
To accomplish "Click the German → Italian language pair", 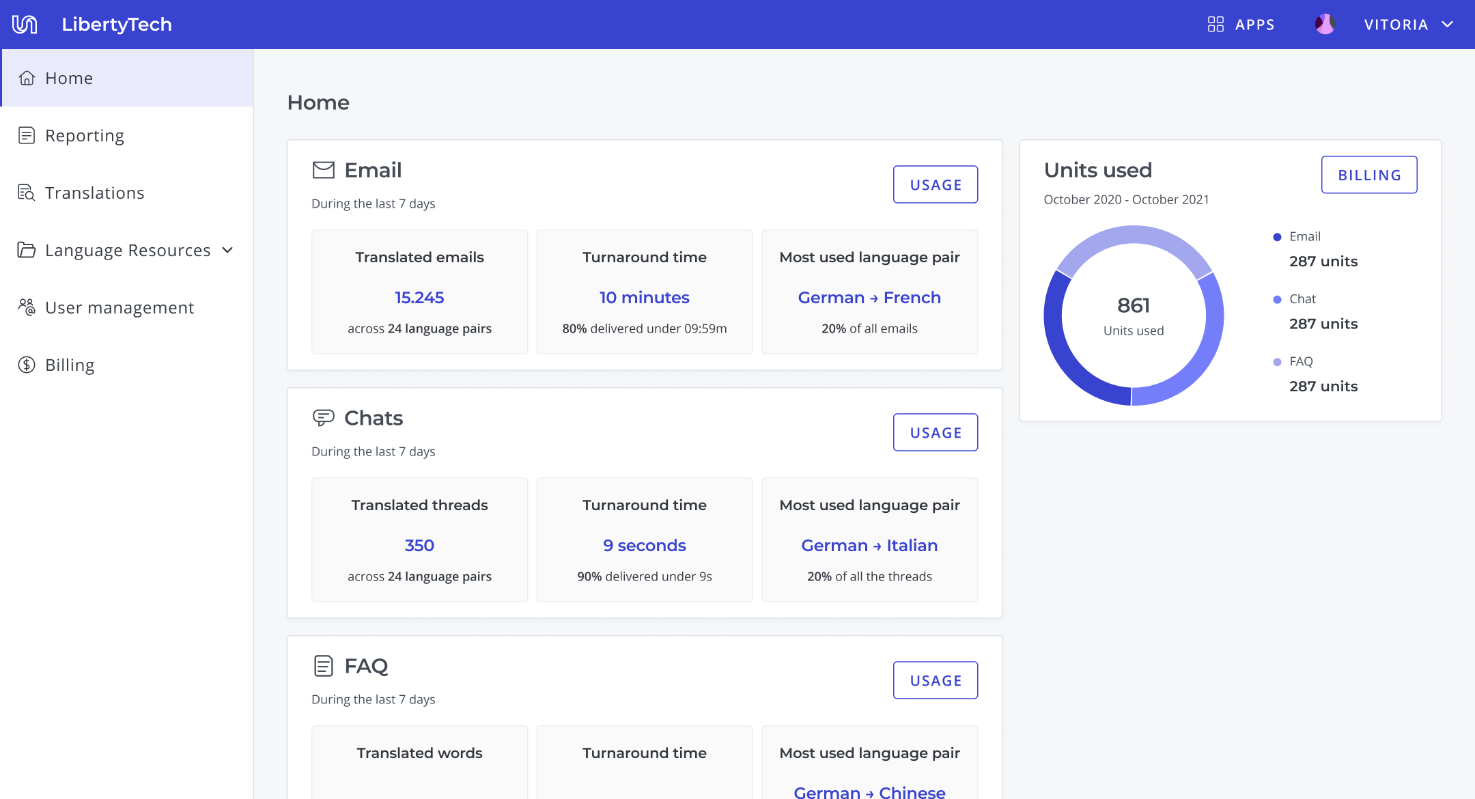I will click(869, 546).
